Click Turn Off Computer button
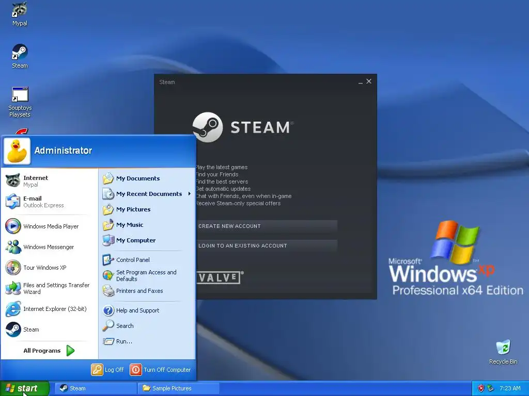This screenshot has width=529, height=396. (x=161, y=369)
